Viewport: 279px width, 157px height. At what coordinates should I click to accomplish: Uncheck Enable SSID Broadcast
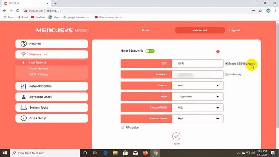coord(227,63)
